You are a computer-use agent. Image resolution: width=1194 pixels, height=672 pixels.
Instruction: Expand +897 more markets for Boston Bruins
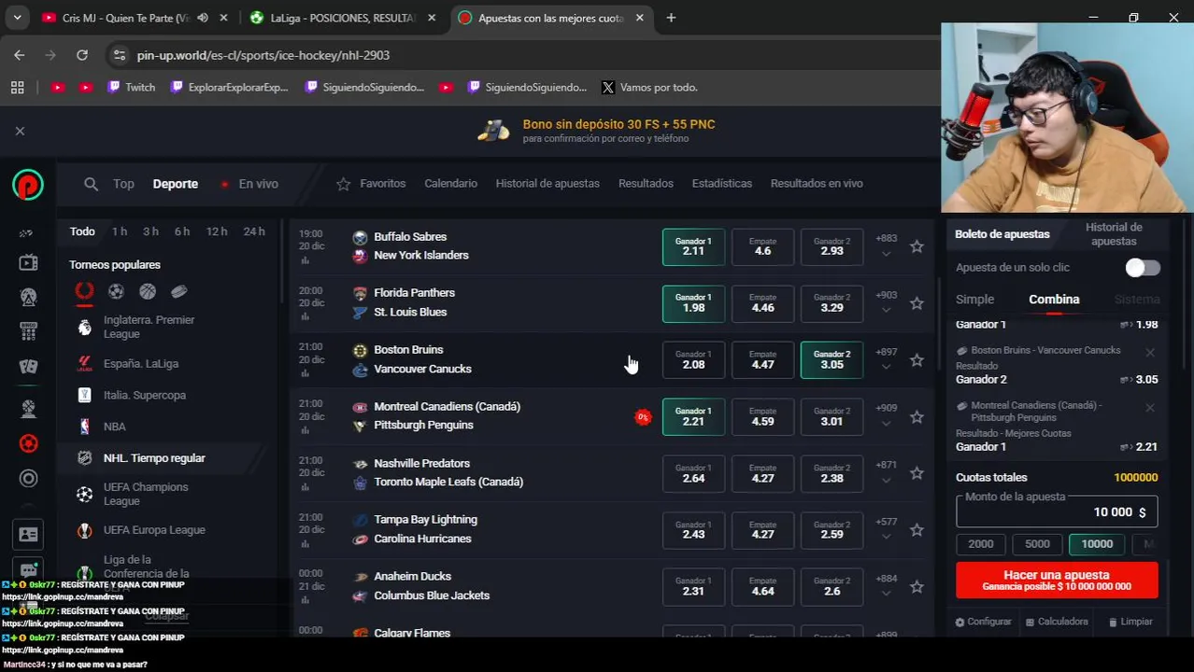pyautogui.click(x=886, y=359)
